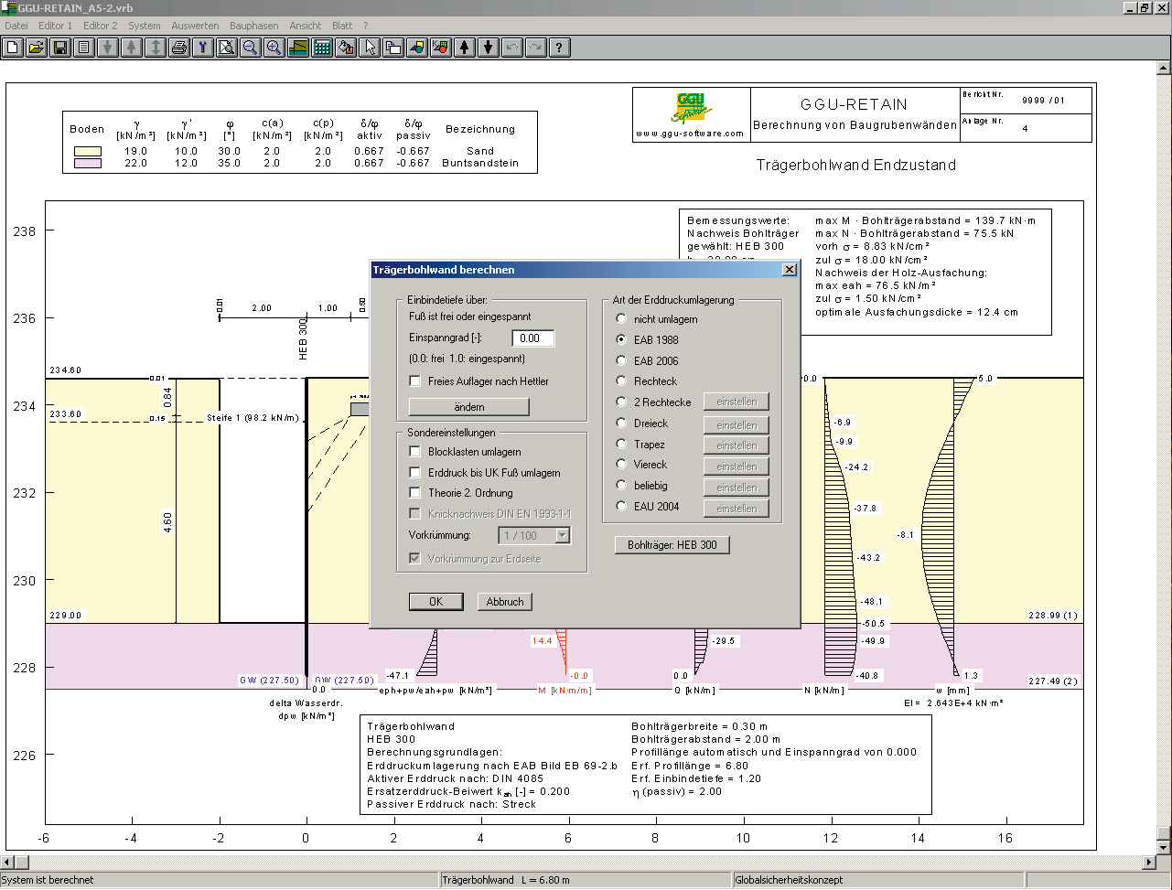
Task: Click einstellen next to EAU 2004
Action: [x=737, y=508]
